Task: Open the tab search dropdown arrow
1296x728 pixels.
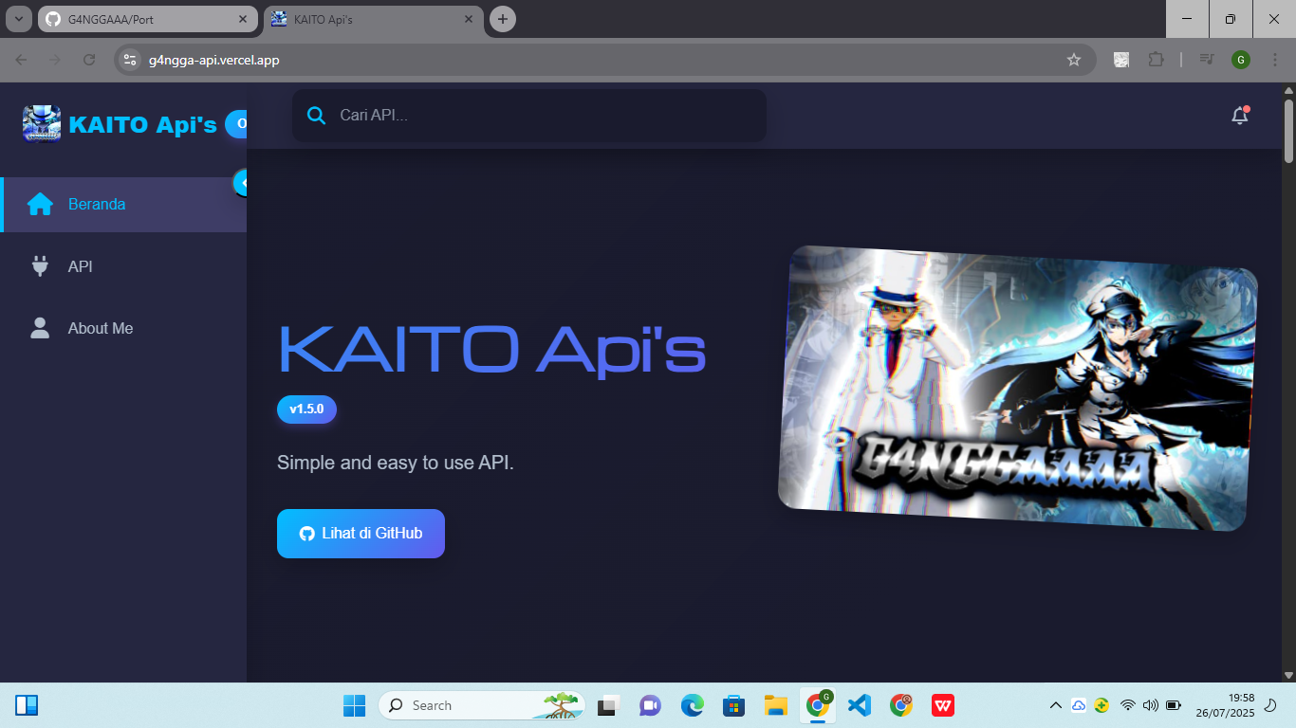Action: 17,19
